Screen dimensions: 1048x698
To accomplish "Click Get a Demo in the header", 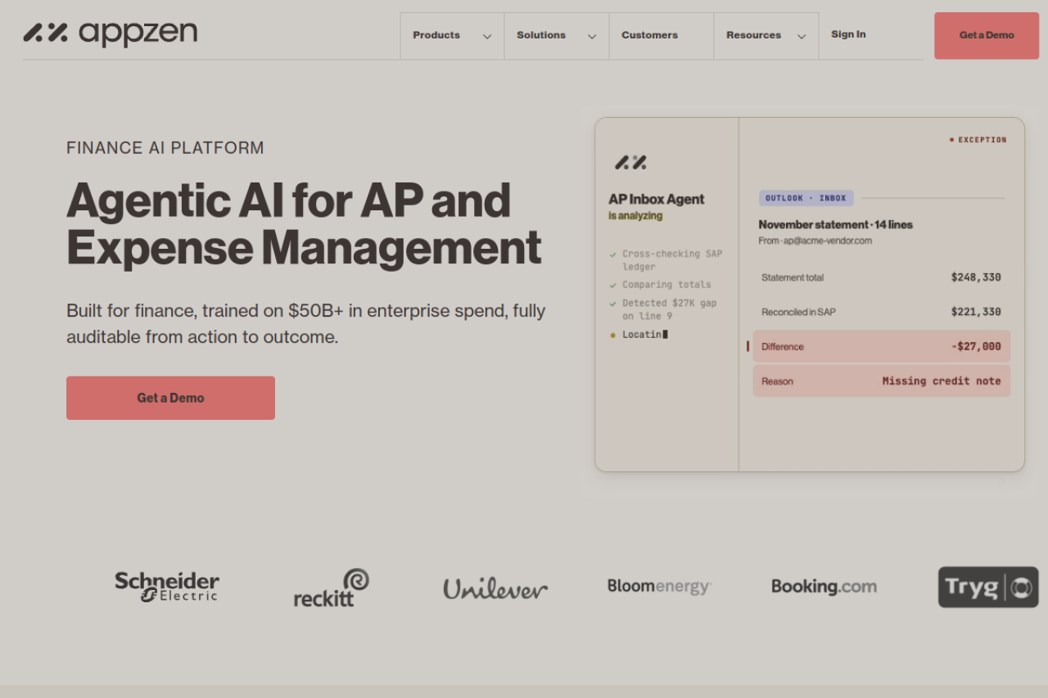I will [x=987, y=35].
